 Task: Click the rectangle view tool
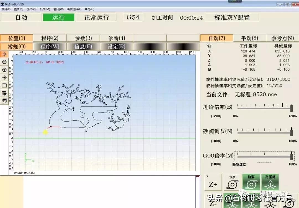pyautogui.click(x=4, y=86)
